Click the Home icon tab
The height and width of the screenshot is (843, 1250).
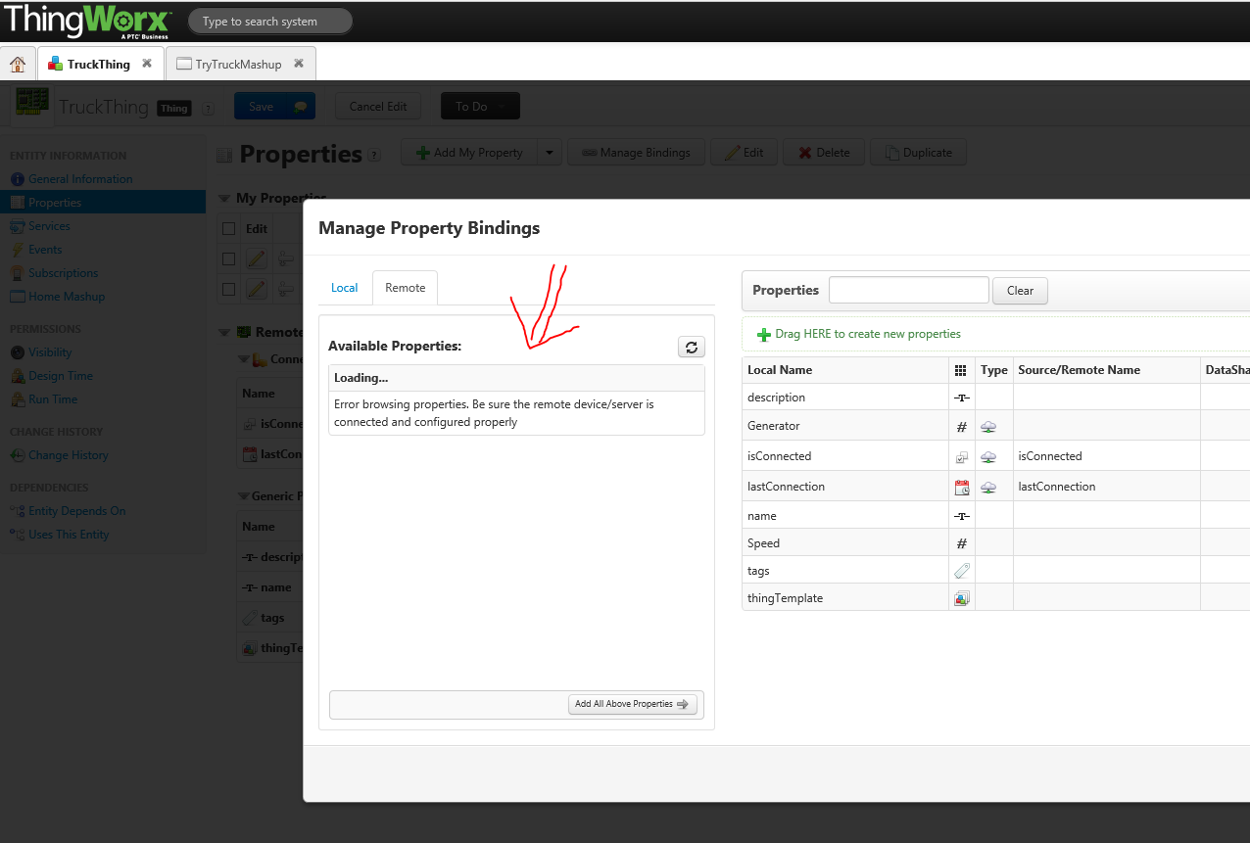click(18, 64)
